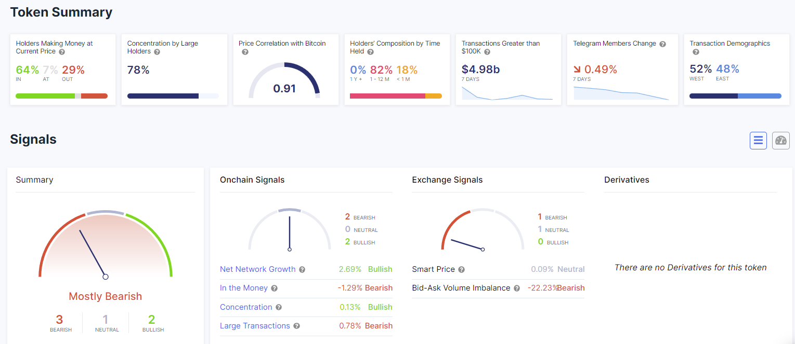Click the West/East transaction demographics bar
795x344 pixels.
(x=735, y=96)
